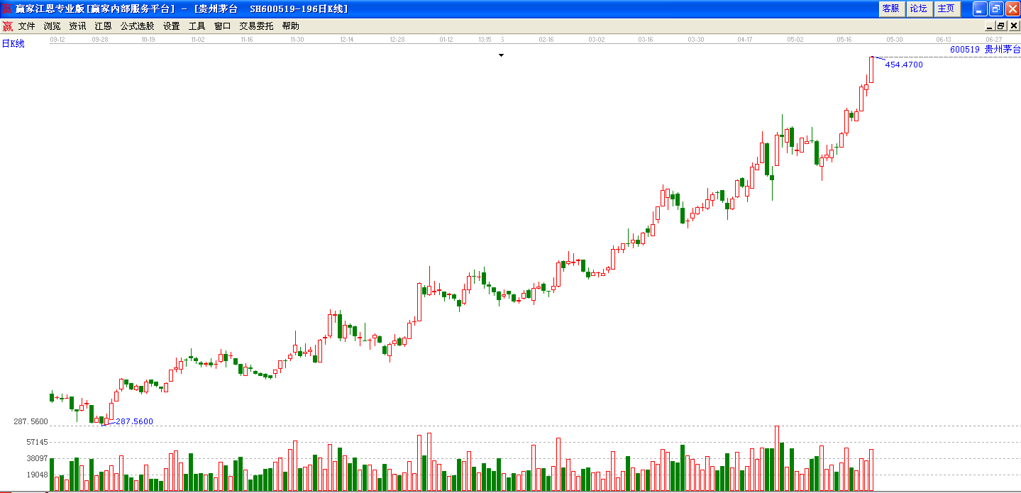Image resolution: width=1021 pixels, height=493 pixels.
Task: Open the 浏览 menu
Action: [52, 26]
